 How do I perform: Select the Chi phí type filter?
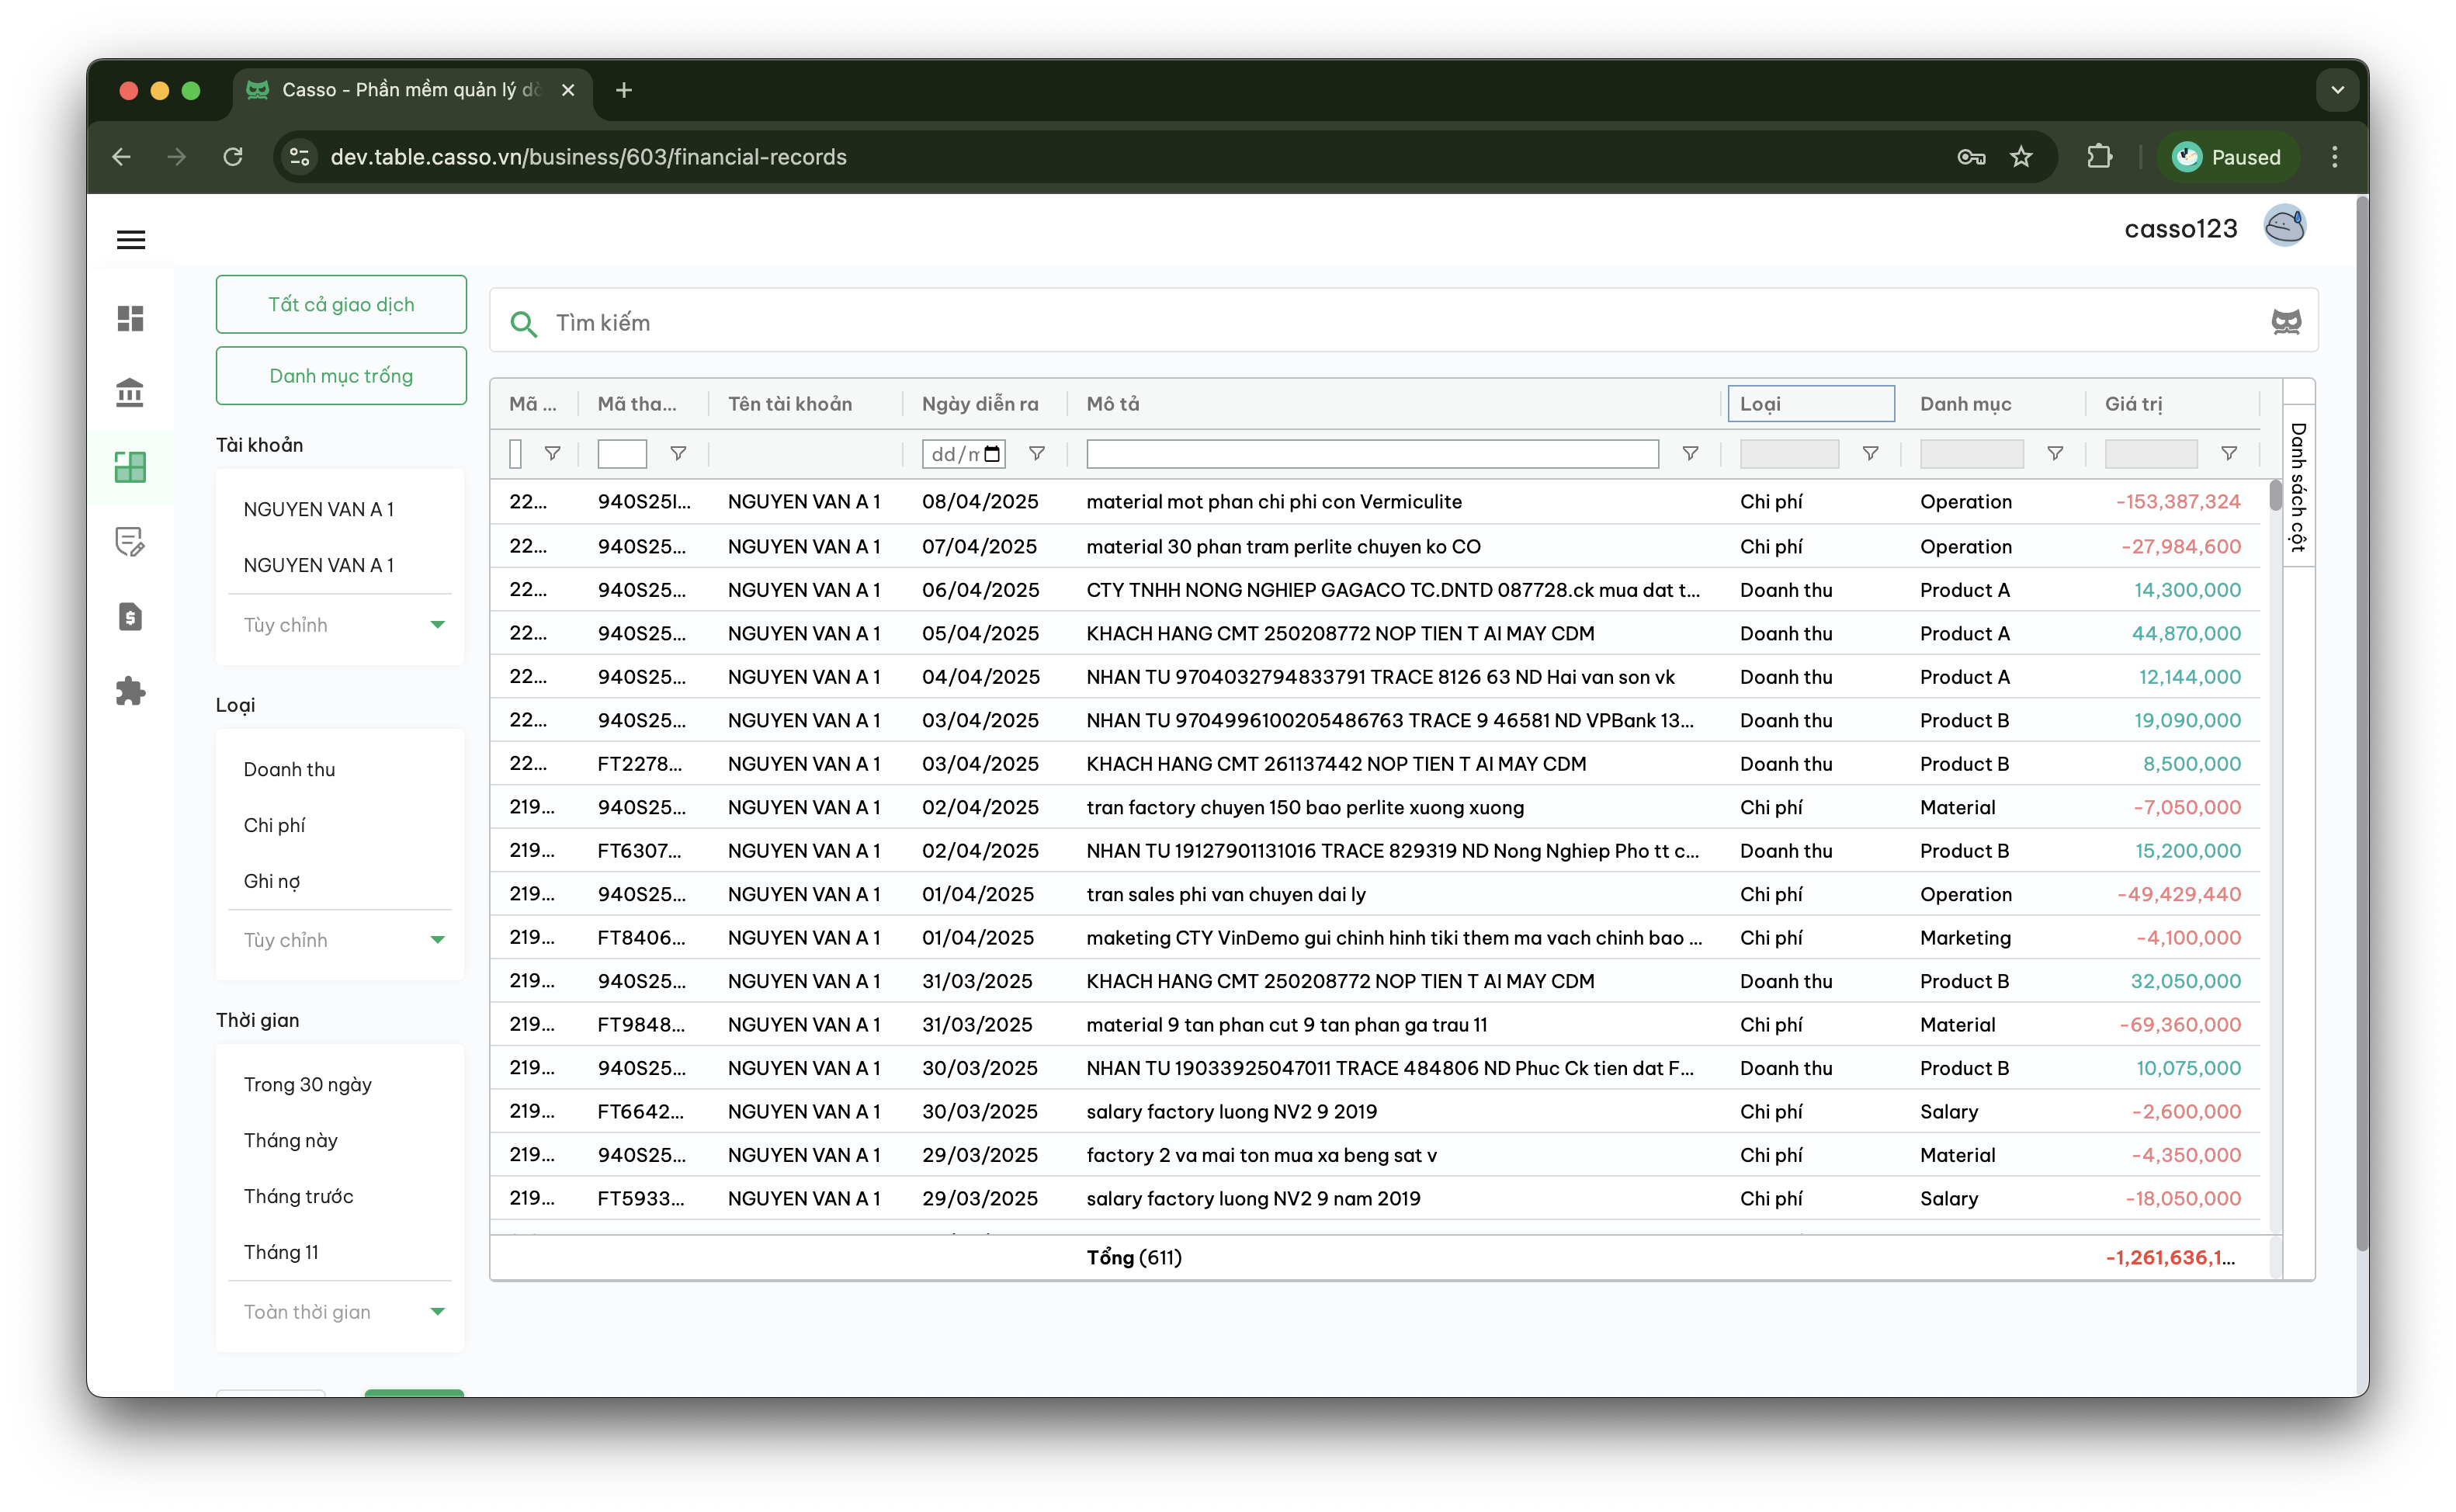point(274,825)
